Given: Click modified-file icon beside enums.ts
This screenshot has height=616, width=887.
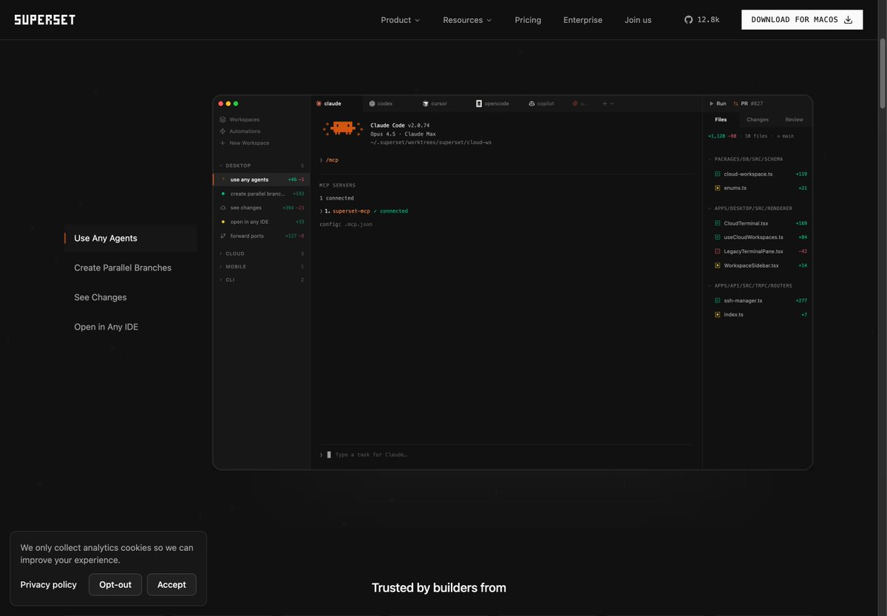Looking at the screenshot, I should [717, 188].
